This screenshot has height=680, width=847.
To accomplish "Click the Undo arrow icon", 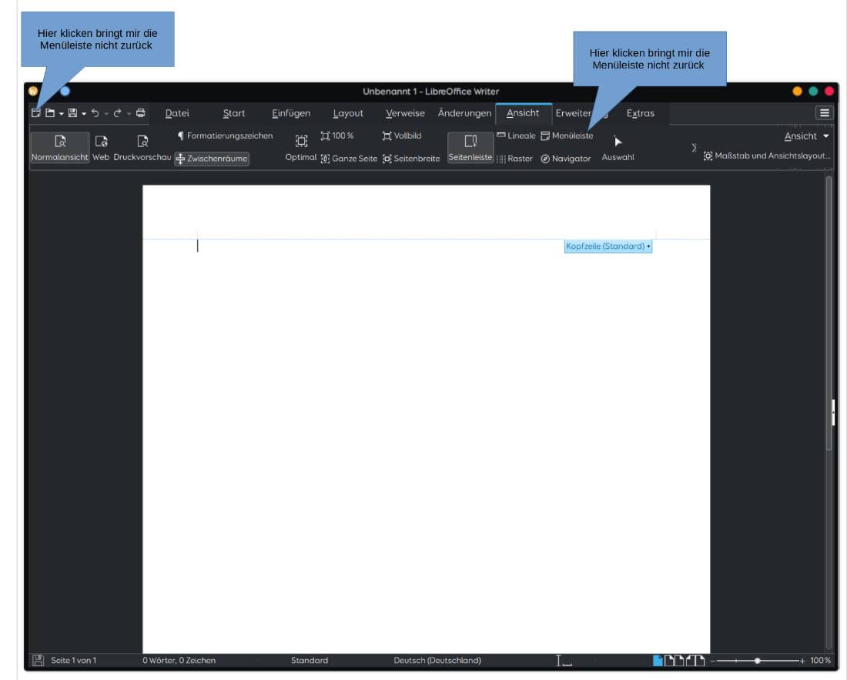I will (x=95, y=113).
